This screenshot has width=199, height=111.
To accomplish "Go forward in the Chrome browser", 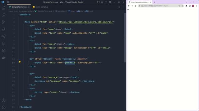I will [132, 6].
